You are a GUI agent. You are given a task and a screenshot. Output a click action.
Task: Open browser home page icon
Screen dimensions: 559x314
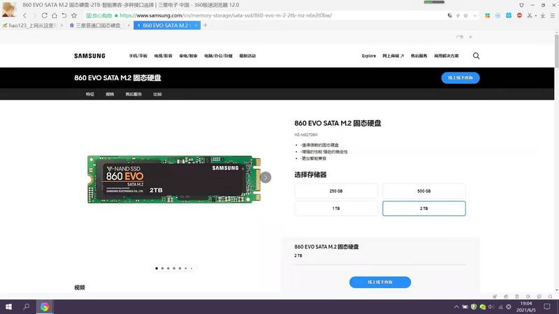tap(55, 15)
